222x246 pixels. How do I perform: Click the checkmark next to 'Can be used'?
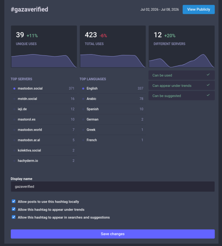pyautogui.click(x=208, y=75)
